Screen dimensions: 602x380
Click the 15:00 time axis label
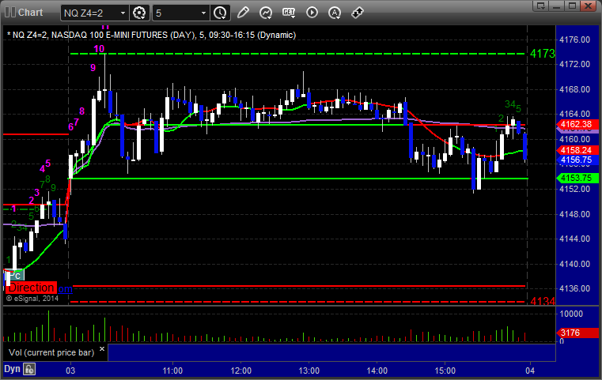click(445, 371)
